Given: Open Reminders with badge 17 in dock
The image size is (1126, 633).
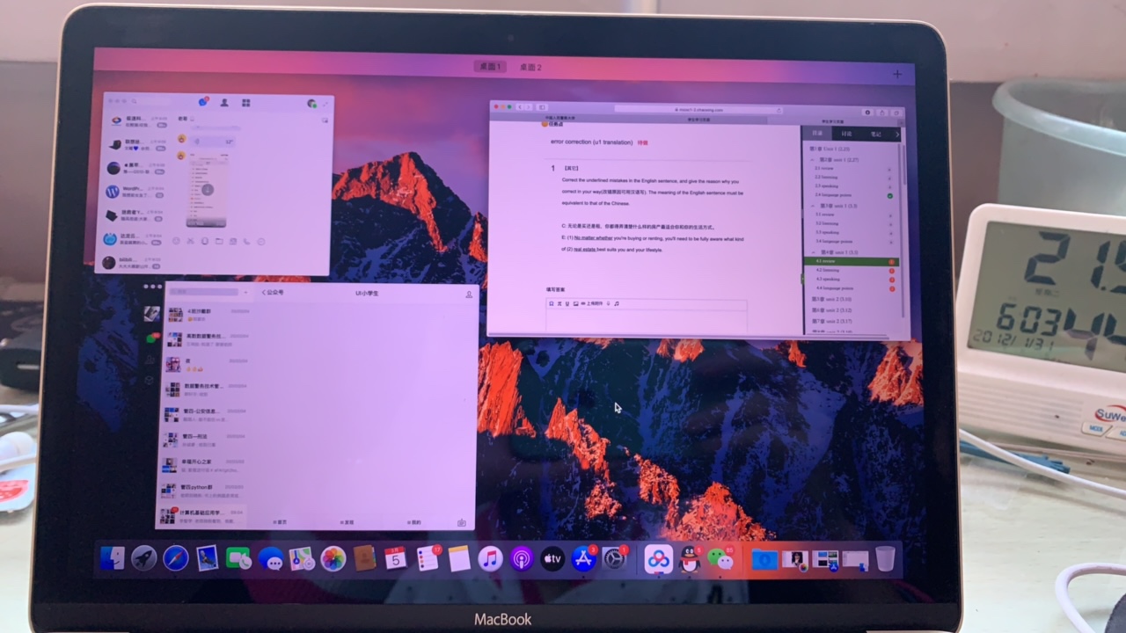Looking at the screenshot, I should [x=428, y=558].
